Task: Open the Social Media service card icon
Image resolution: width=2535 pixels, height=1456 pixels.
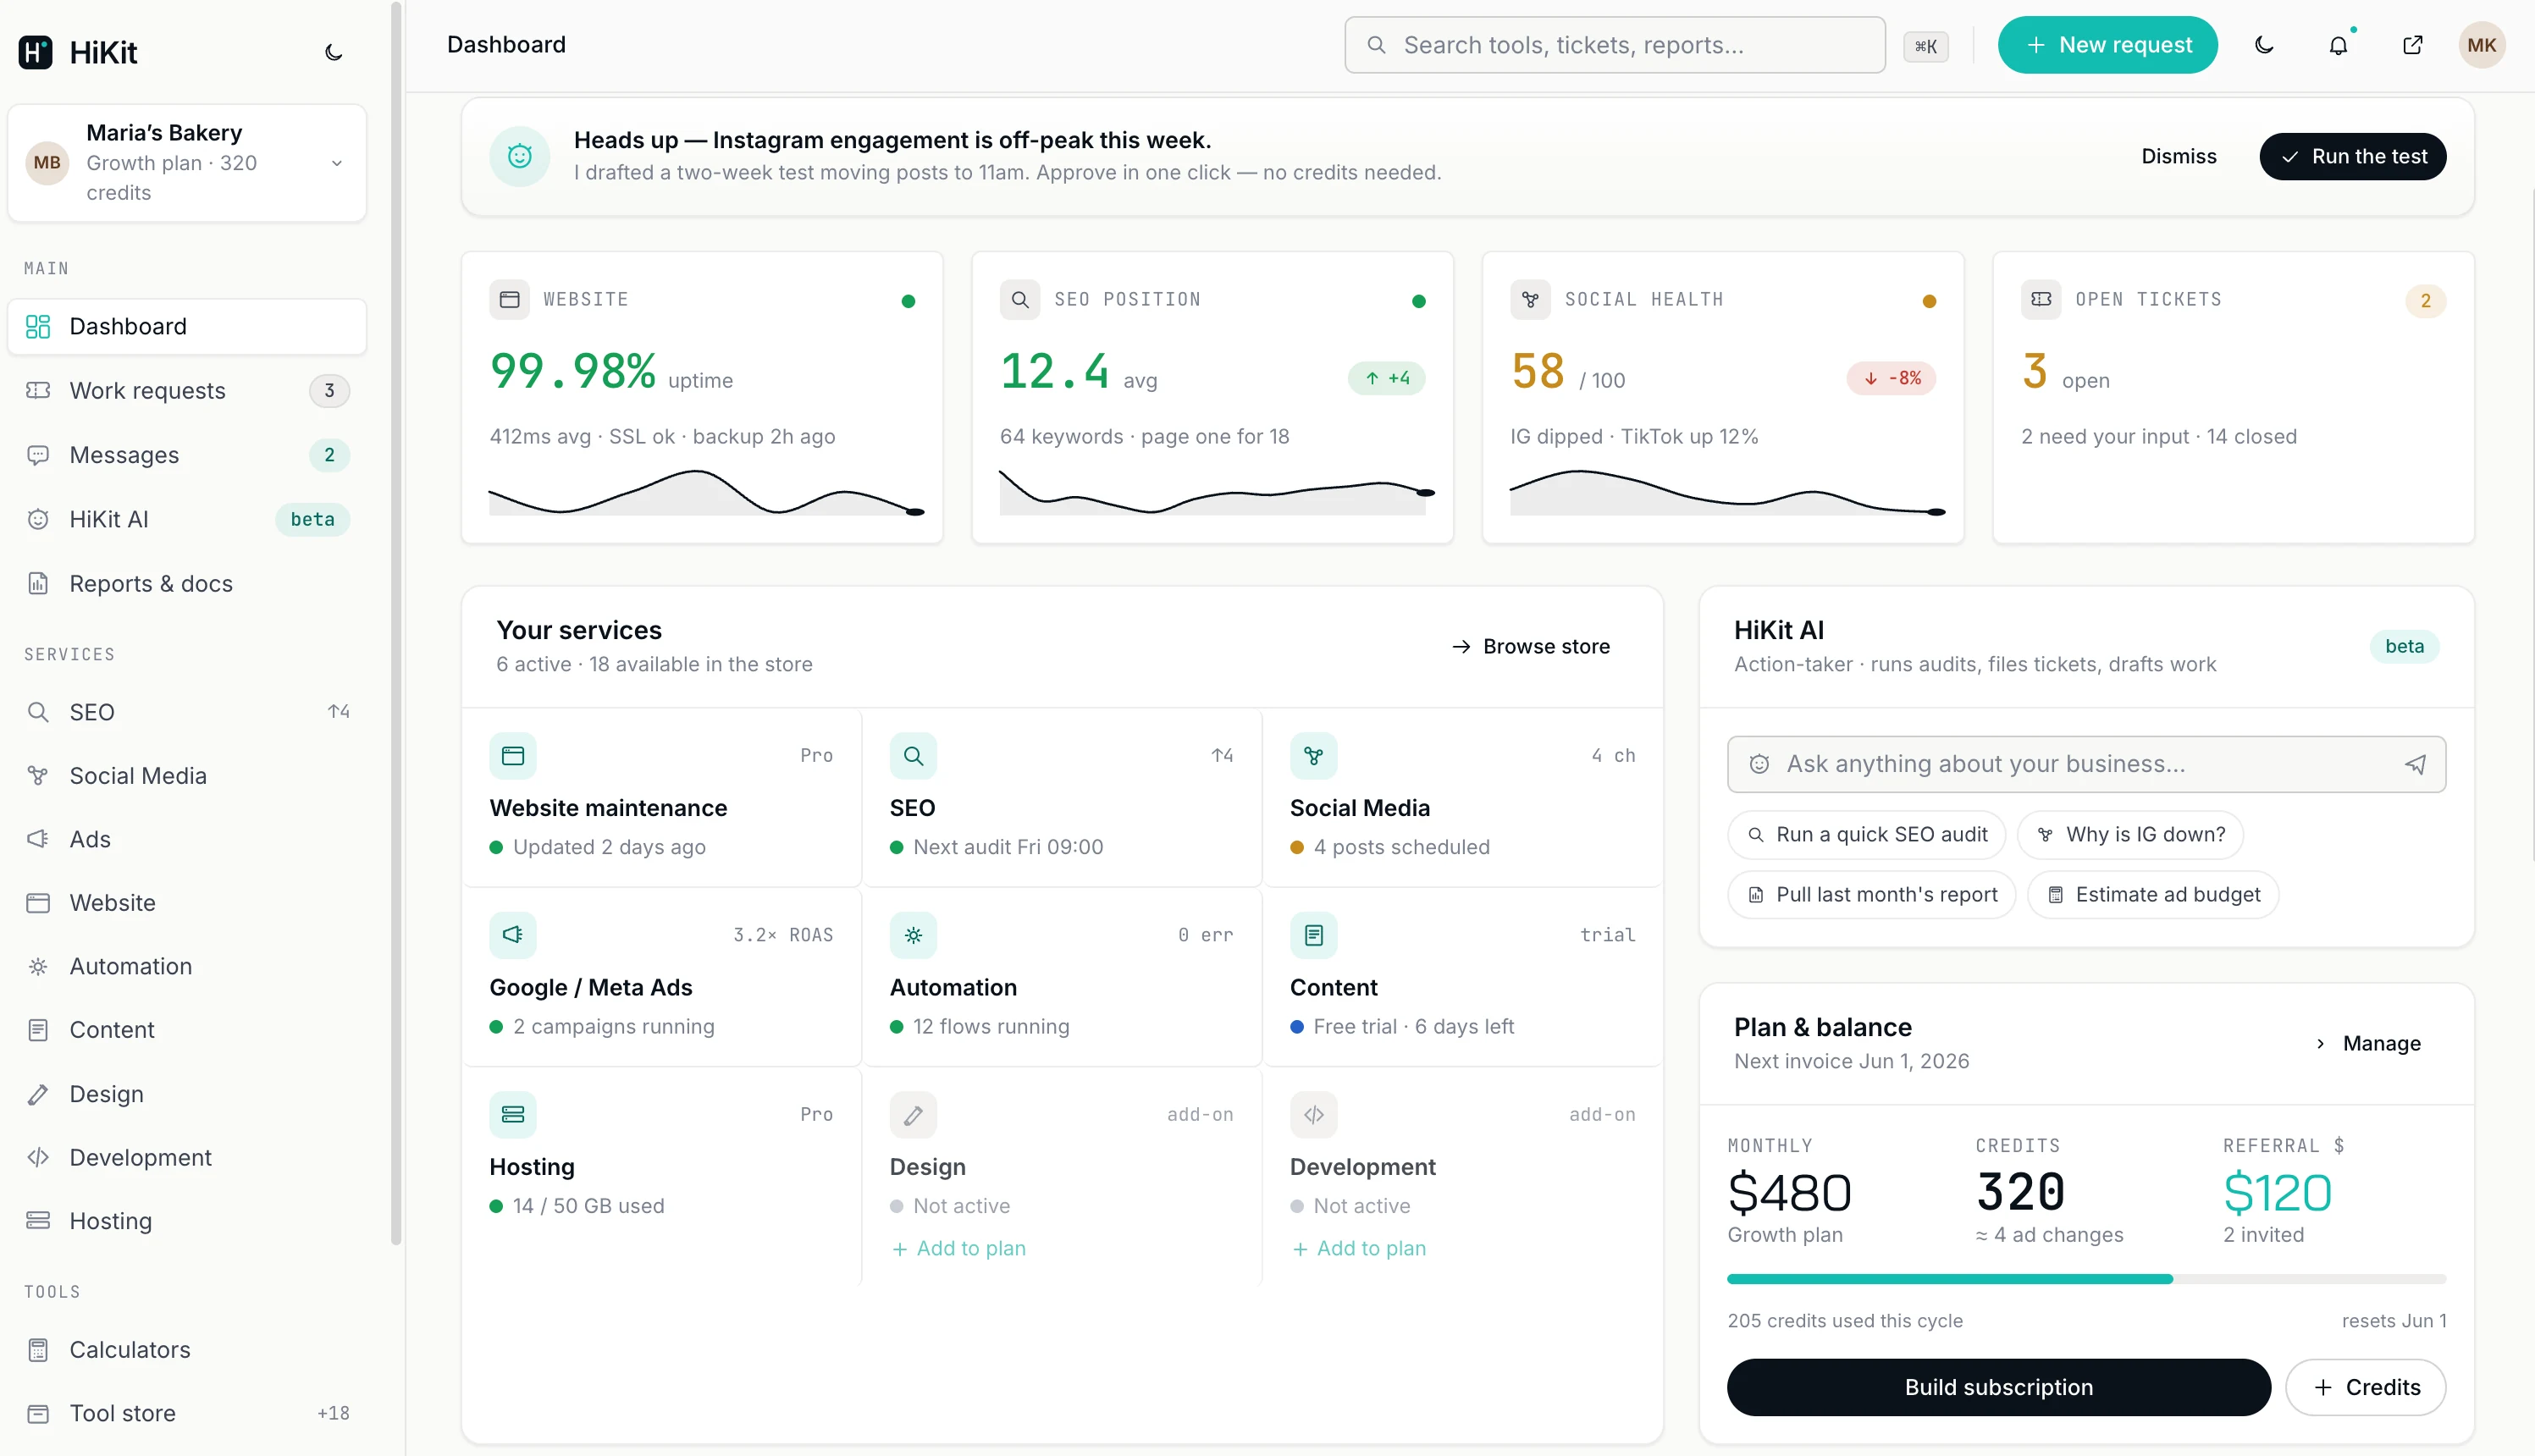Action: click(1313, 756)
